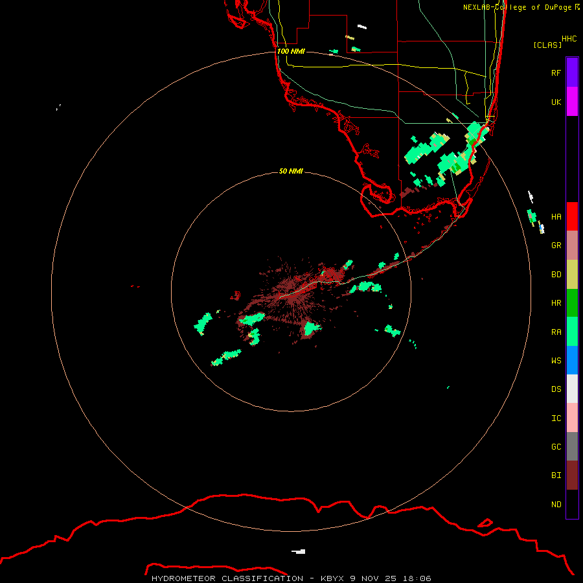Click the magenta UK legend swatch

click(x=572, y=102)
